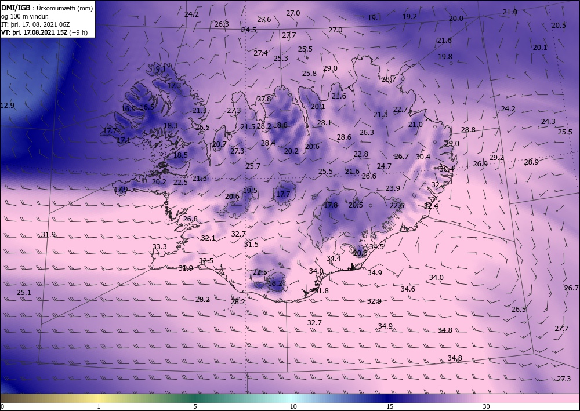Click the 27.6 value on the map
Image resolution: width=580 pixels, height=411 pixels.
pos(264,20)
